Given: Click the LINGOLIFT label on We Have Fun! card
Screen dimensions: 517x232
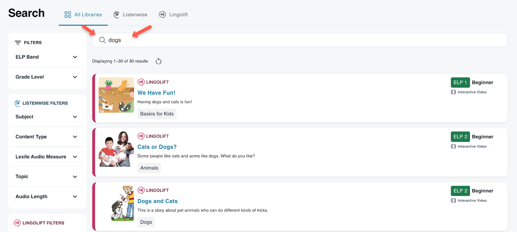Looking at the screenshot, I should [157, 82].
